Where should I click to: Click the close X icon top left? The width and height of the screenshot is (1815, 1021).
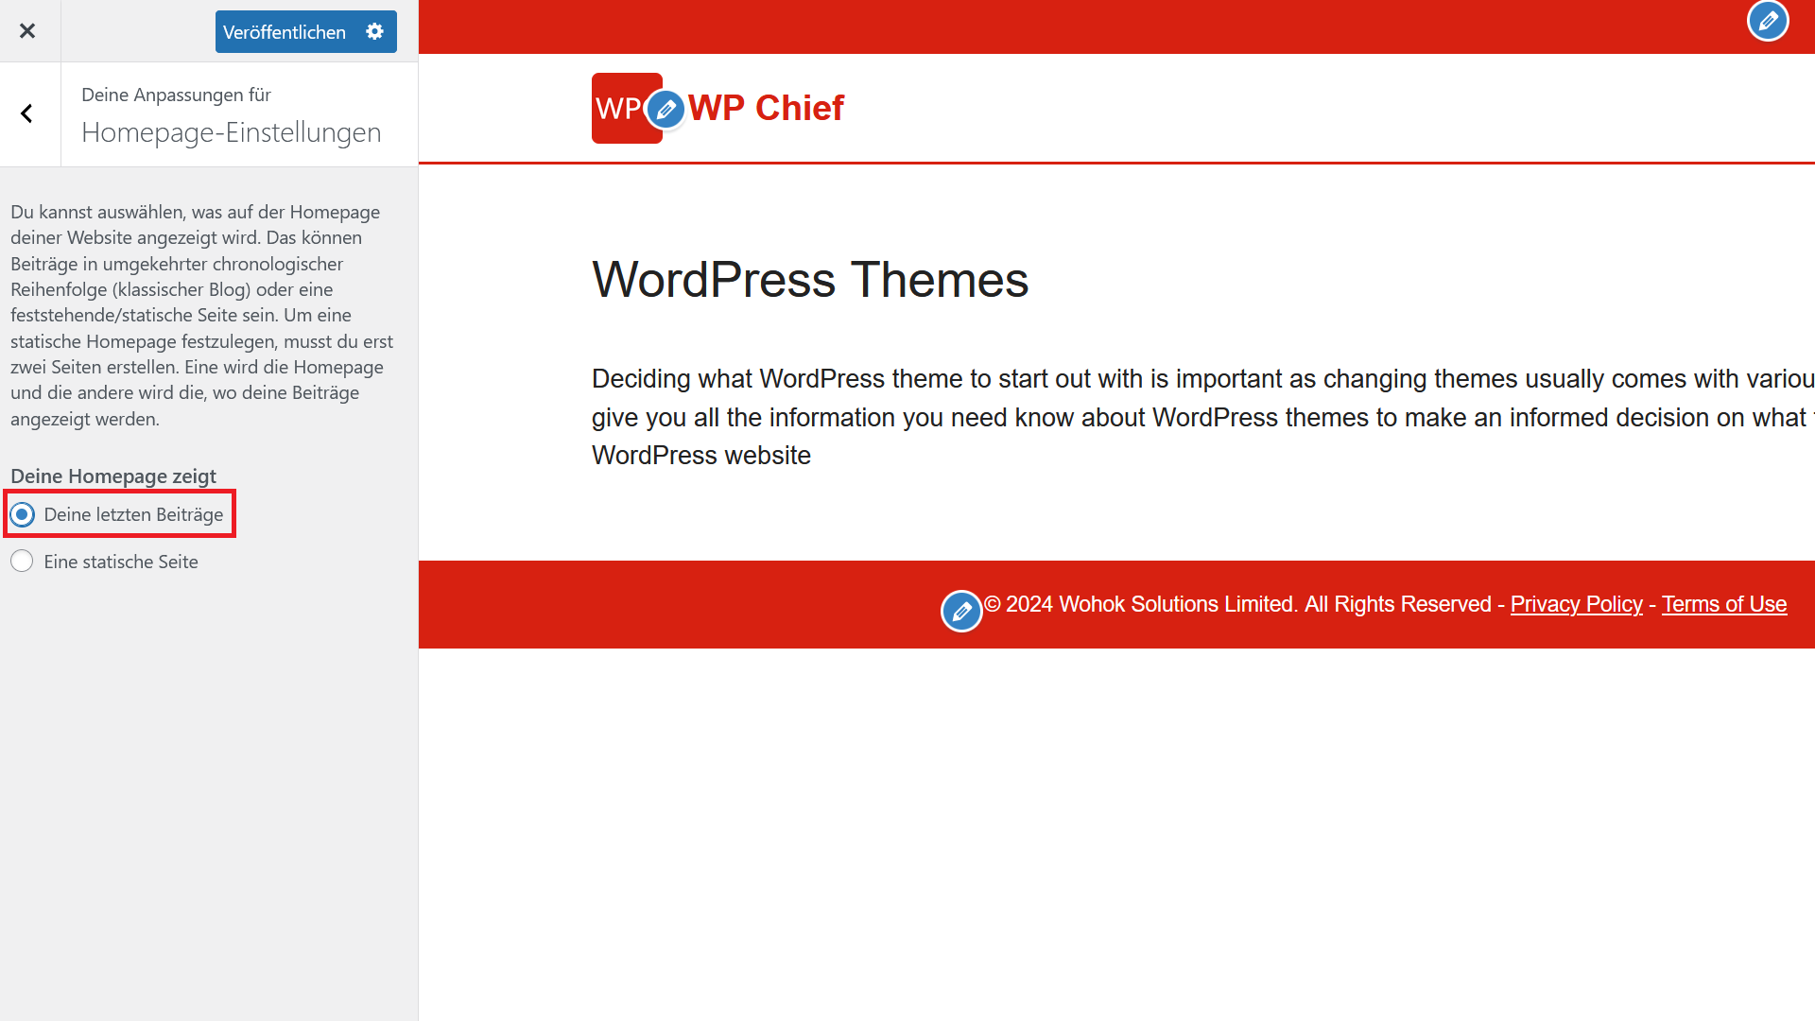pos(26,30)
